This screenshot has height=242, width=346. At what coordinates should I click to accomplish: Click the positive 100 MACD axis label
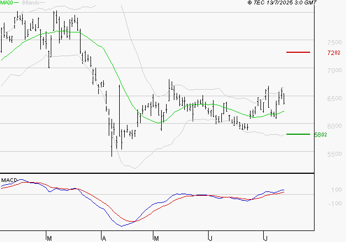click(336, 190)
